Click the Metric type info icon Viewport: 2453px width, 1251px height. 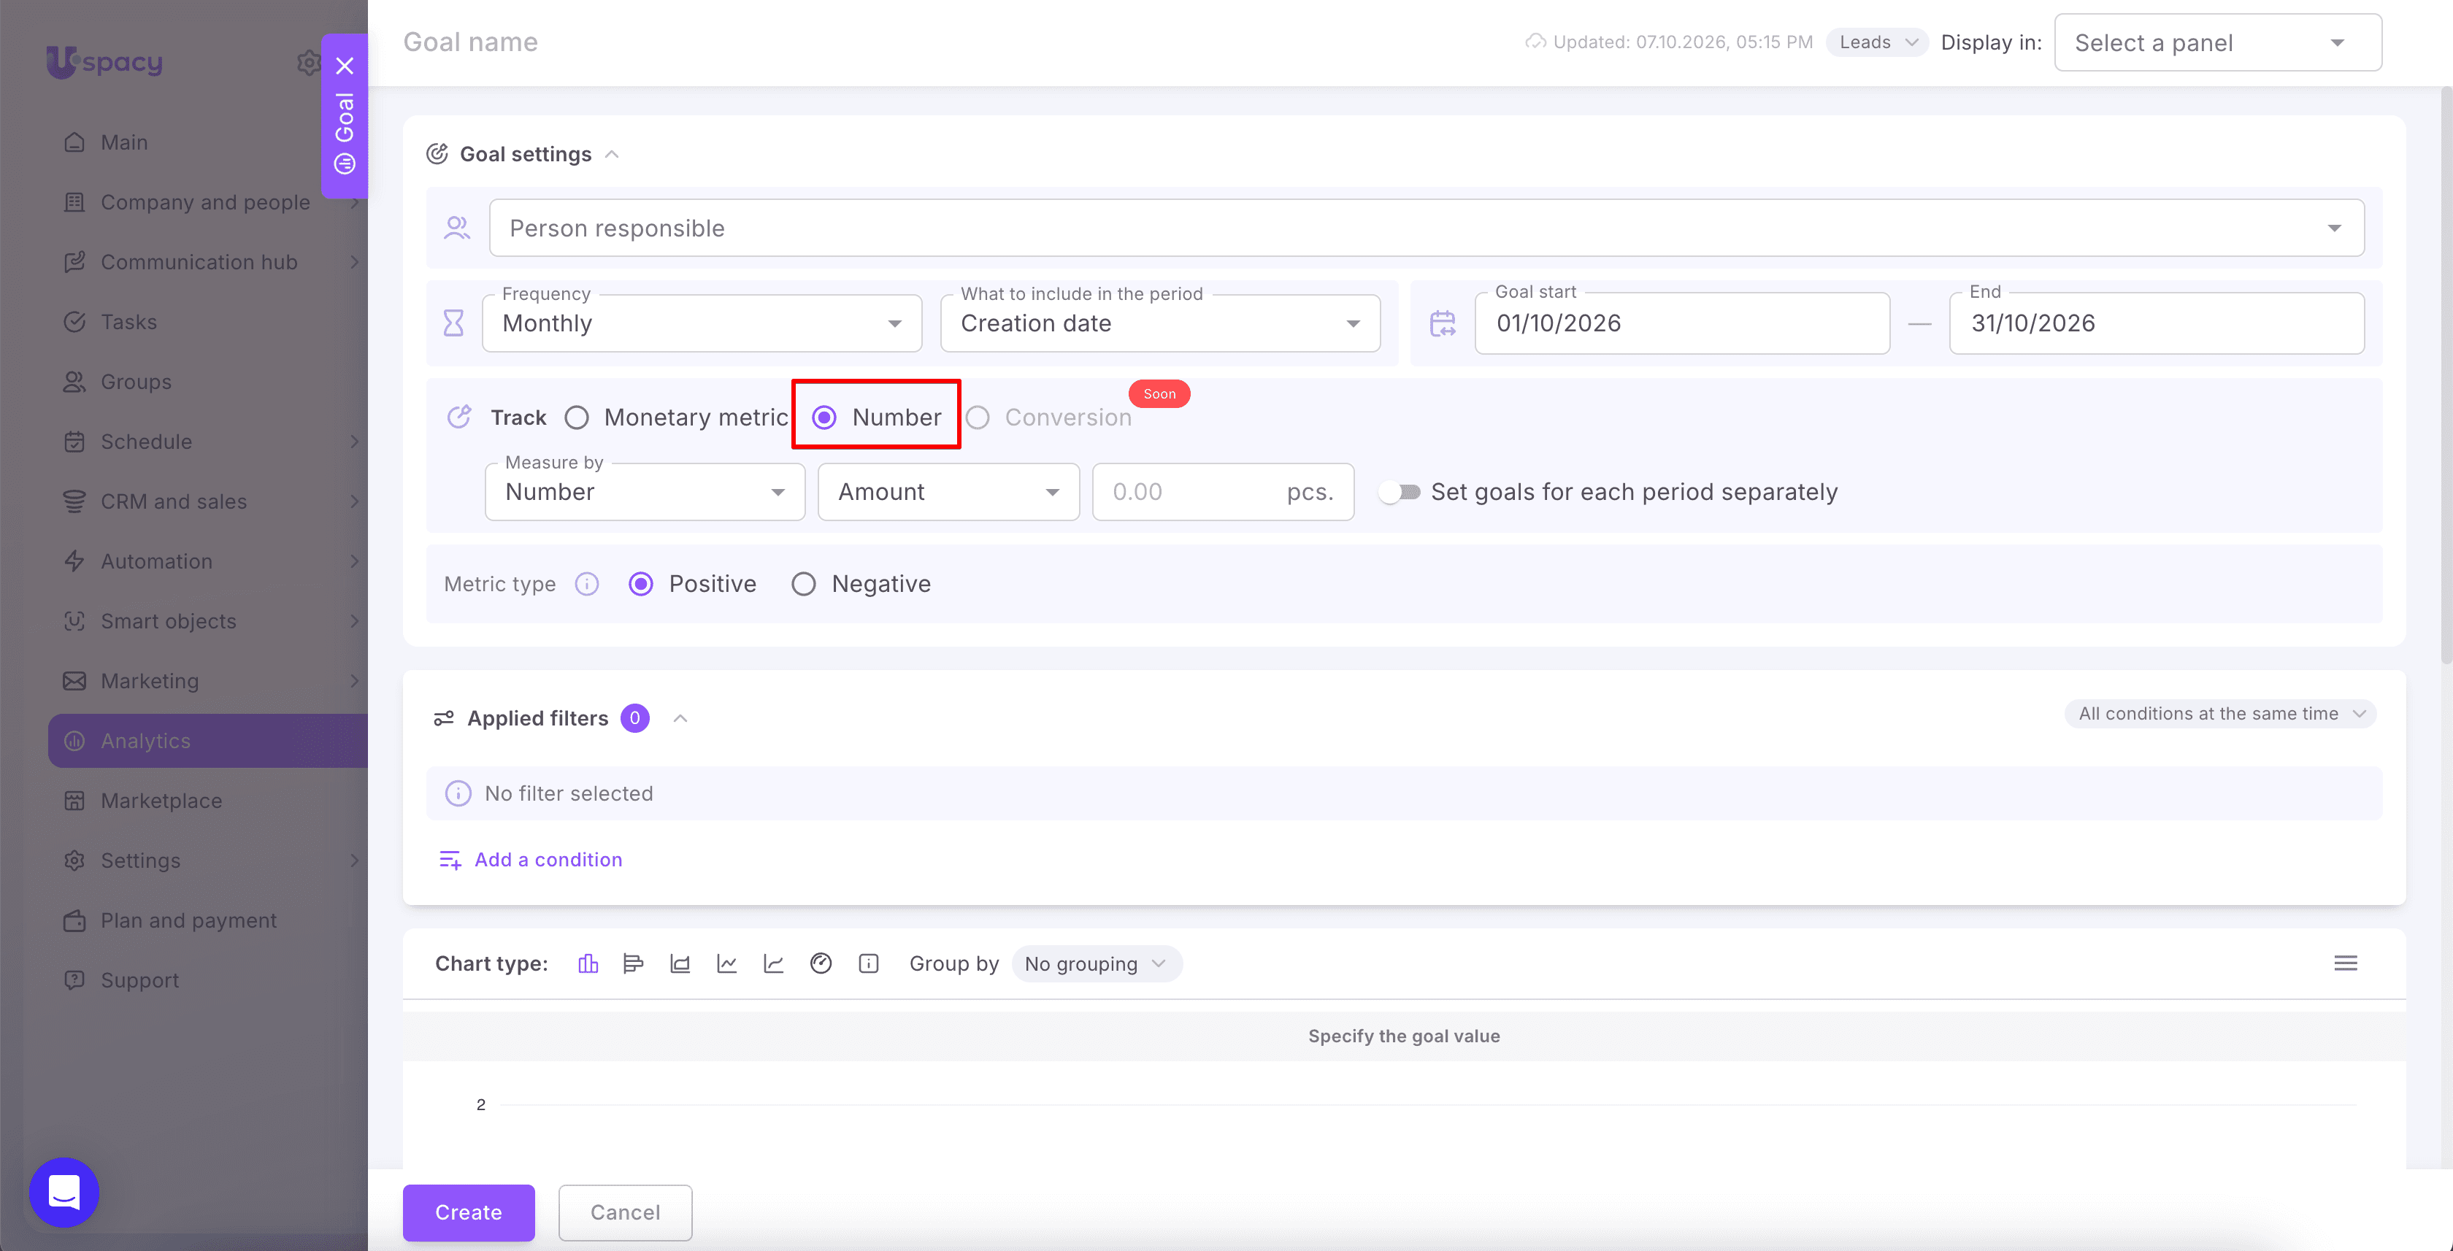[x=586, y=584]
